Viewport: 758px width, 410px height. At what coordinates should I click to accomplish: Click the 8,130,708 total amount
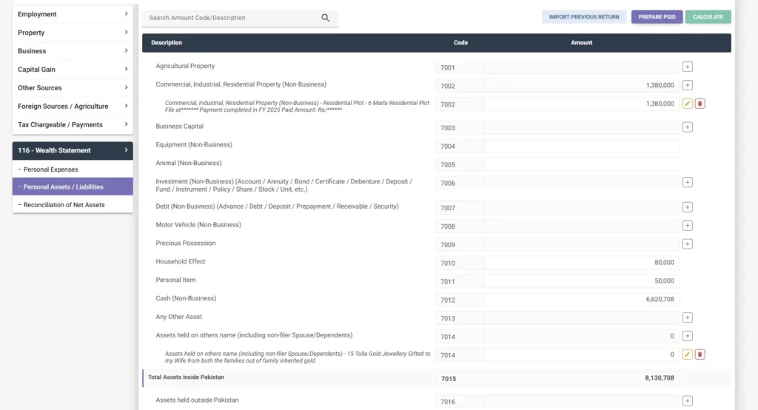click(659, 378)
